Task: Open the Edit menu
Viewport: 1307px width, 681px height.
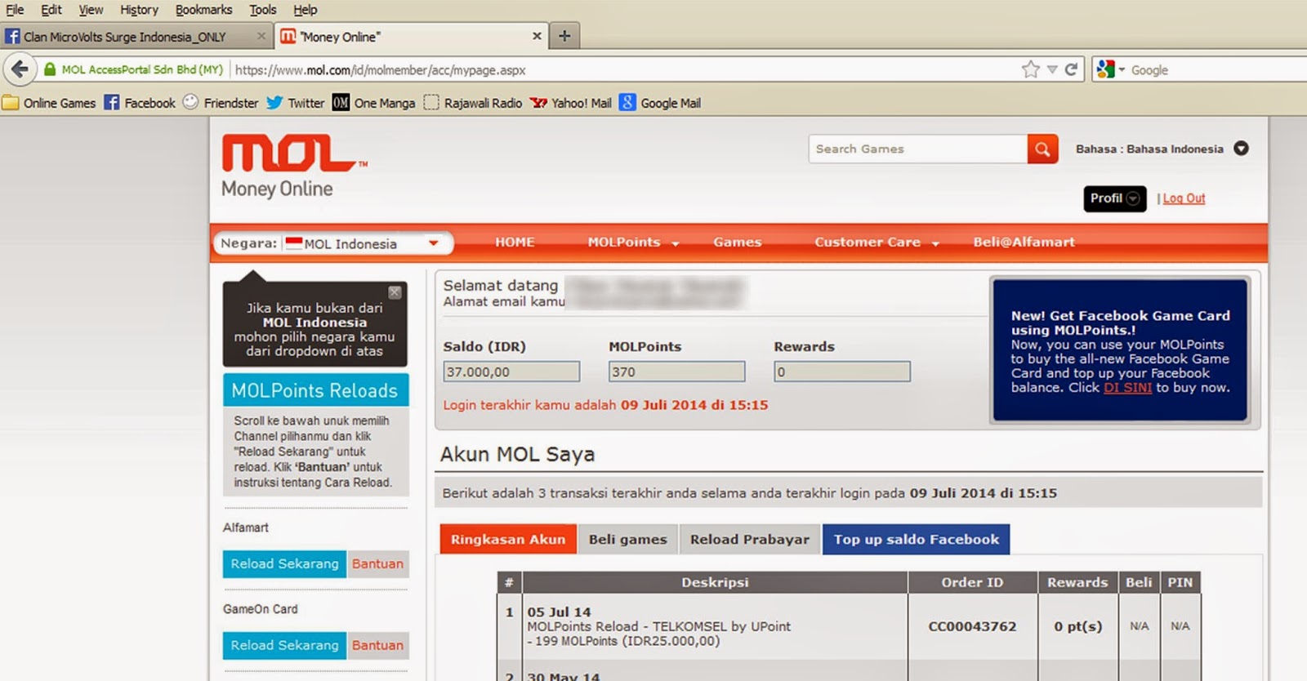Action: tap(51, 10)
